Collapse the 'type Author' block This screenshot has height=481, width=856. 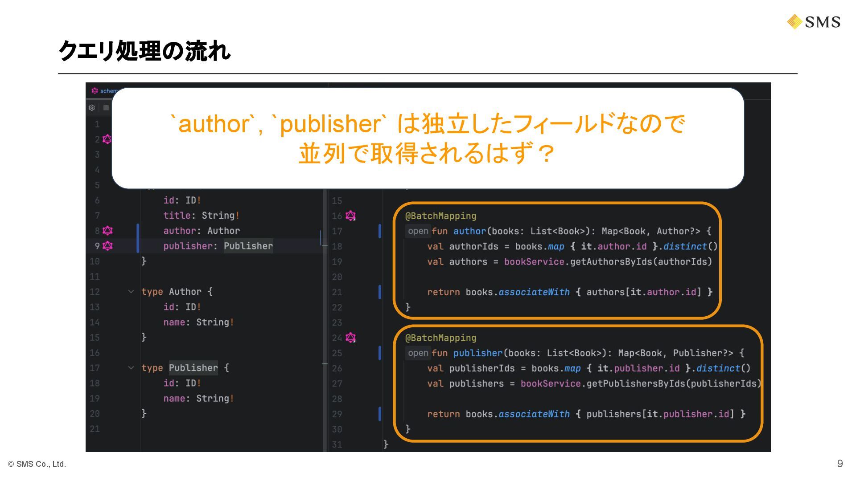click(x=131, y=292)
